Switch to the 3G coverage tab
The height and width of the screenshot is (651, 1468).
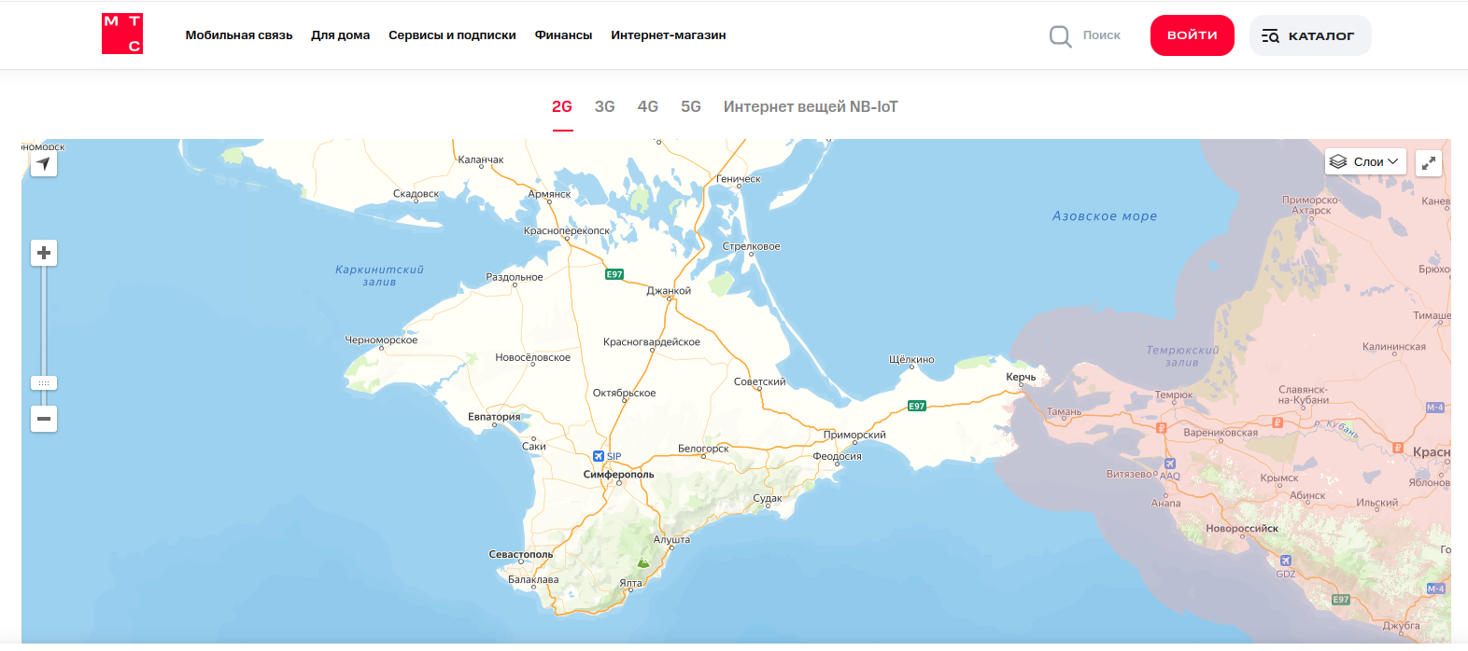tap(605, 106)
